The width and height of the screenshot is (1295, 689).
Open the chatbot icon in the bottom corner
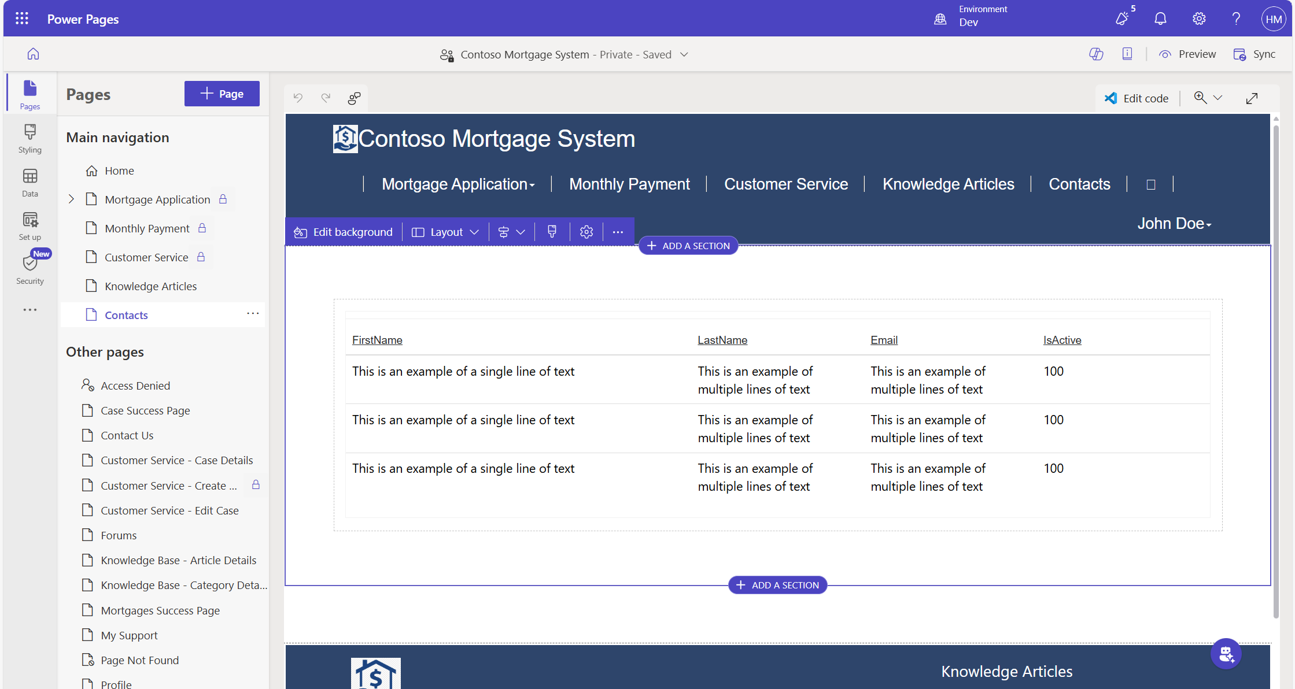coord(1226,654)
